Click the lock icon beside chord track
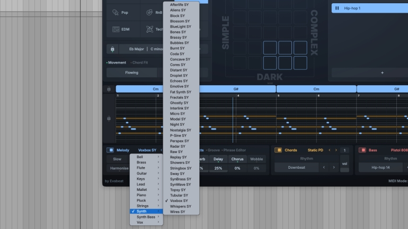Image resolution: width=408 pixels, height=229 pixels. click(109, 89)
